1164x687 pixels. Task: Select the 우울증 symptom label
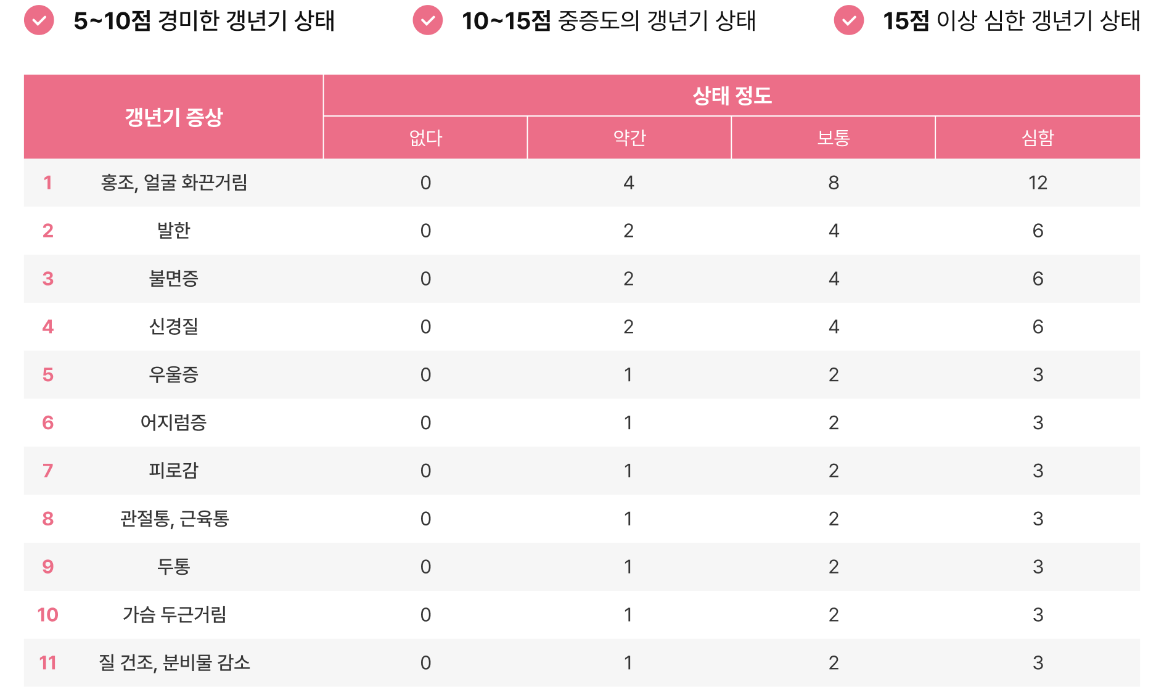click(x=173, y=375)
